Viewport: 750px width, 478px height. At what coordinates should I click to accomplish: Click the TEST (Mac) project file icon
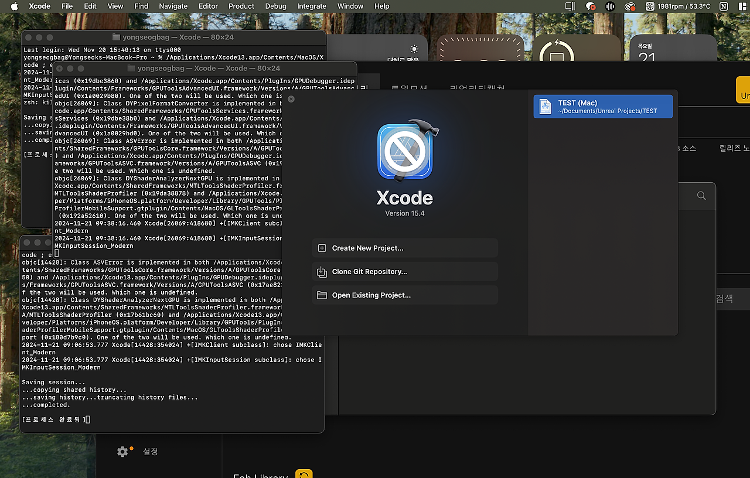(x=546, y=107)
